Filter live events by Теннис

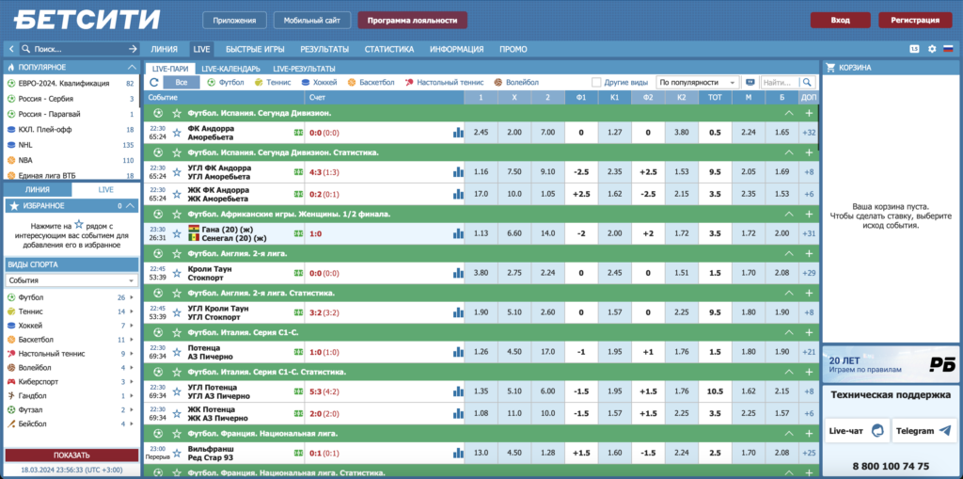274,83
